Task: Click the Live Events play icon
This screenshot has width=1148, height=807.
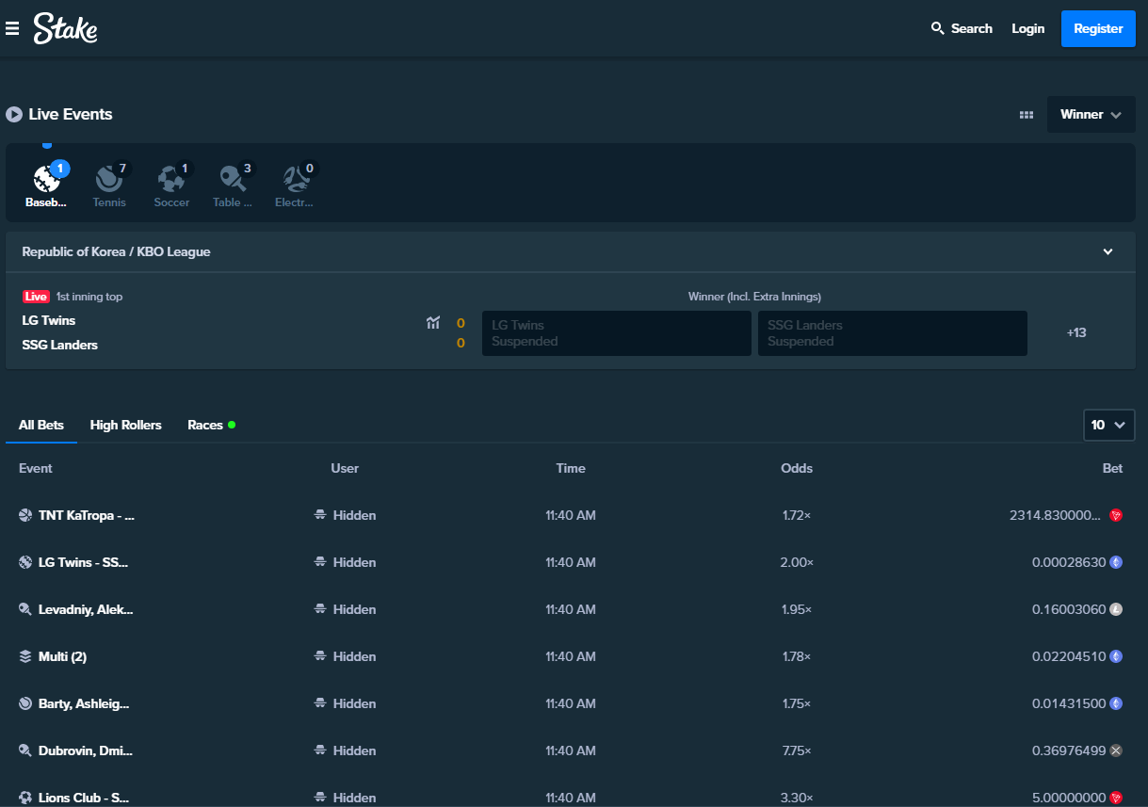Action: 14,114
